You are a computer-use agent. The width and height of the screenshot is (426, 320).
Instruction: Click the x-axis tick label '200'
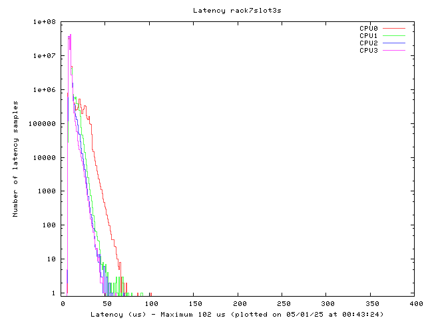pos(240,304)
